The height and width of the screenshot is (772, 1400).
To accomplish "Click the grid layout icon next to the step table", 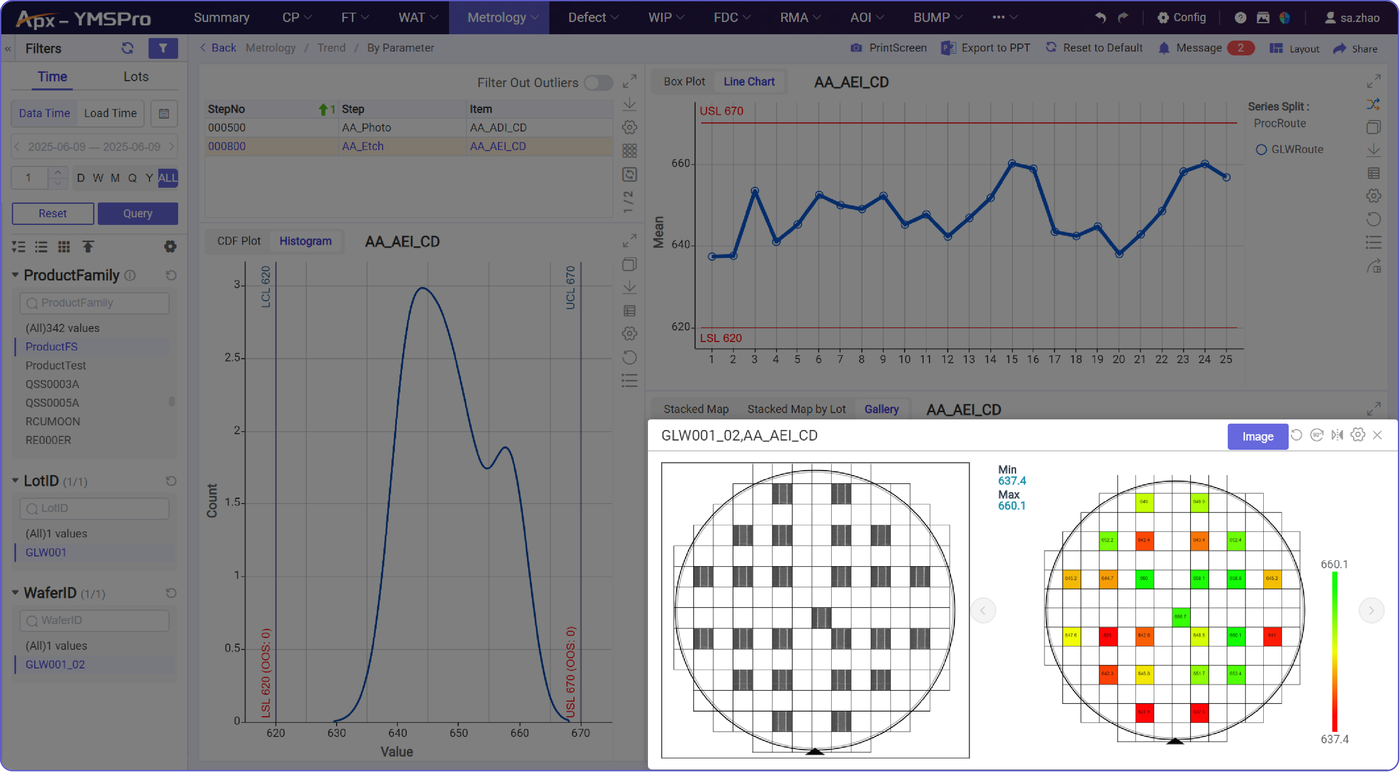I will [629, 150].
